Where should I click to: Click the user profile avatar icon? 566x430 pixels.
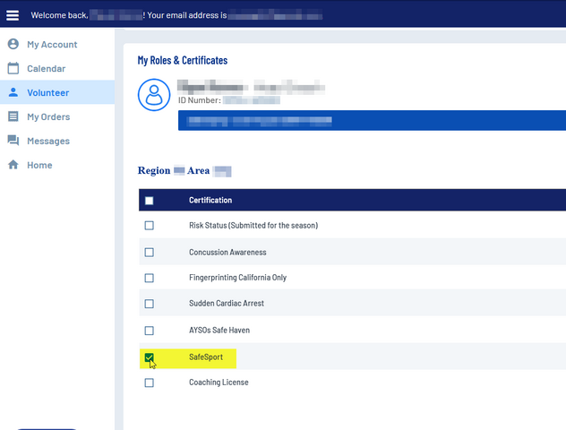(x=154, y=94)
